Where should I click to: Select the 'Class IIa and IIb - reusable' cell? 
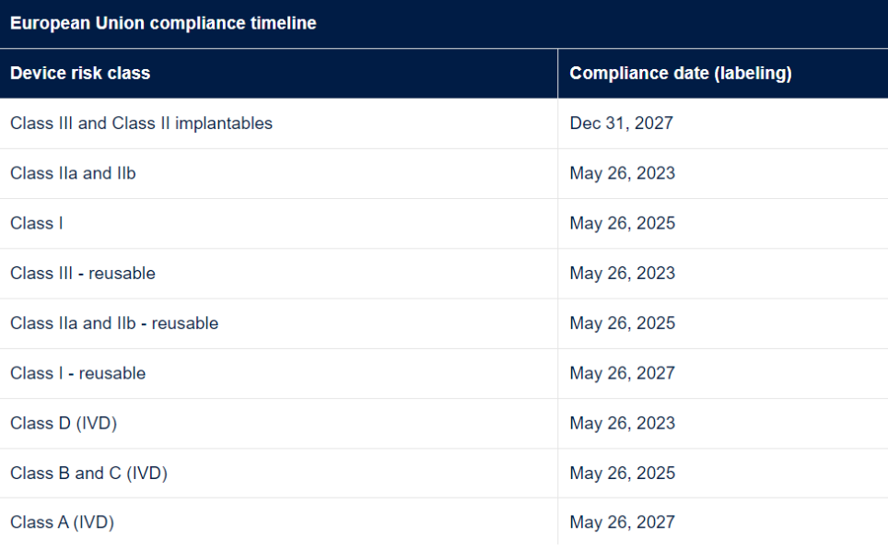(x=114, y=323)
